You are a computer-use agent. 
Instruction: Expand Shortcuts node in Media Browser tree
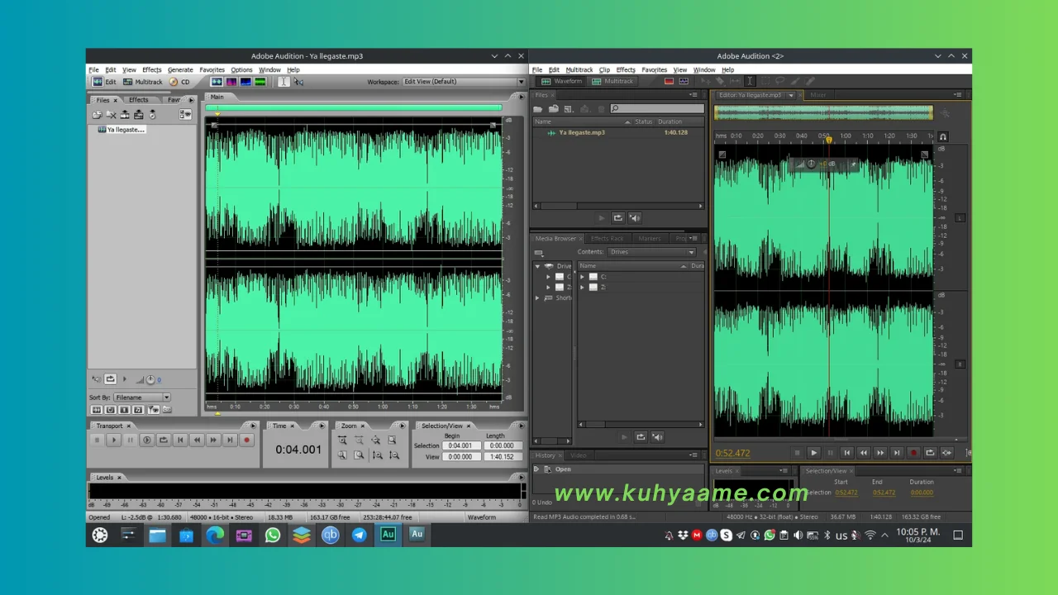538,297
